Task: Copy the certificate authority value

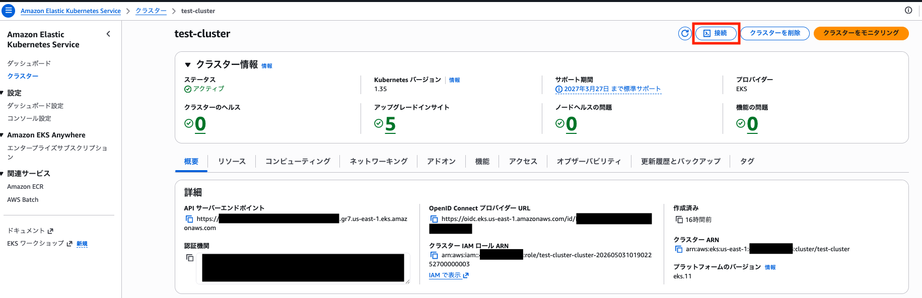Action: pos(190,258)
